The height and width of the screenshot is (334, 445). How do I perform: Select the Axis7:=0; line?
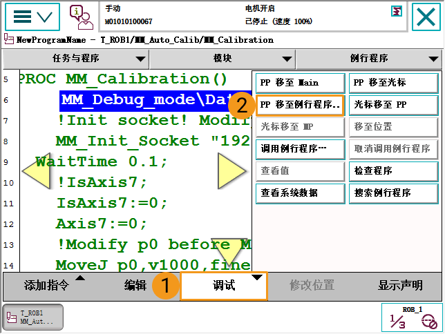[x=102, y=224]
